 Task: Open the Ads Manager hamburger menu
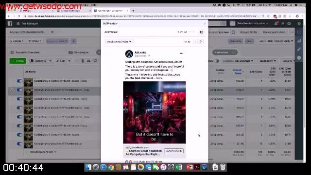pos(18,24)
